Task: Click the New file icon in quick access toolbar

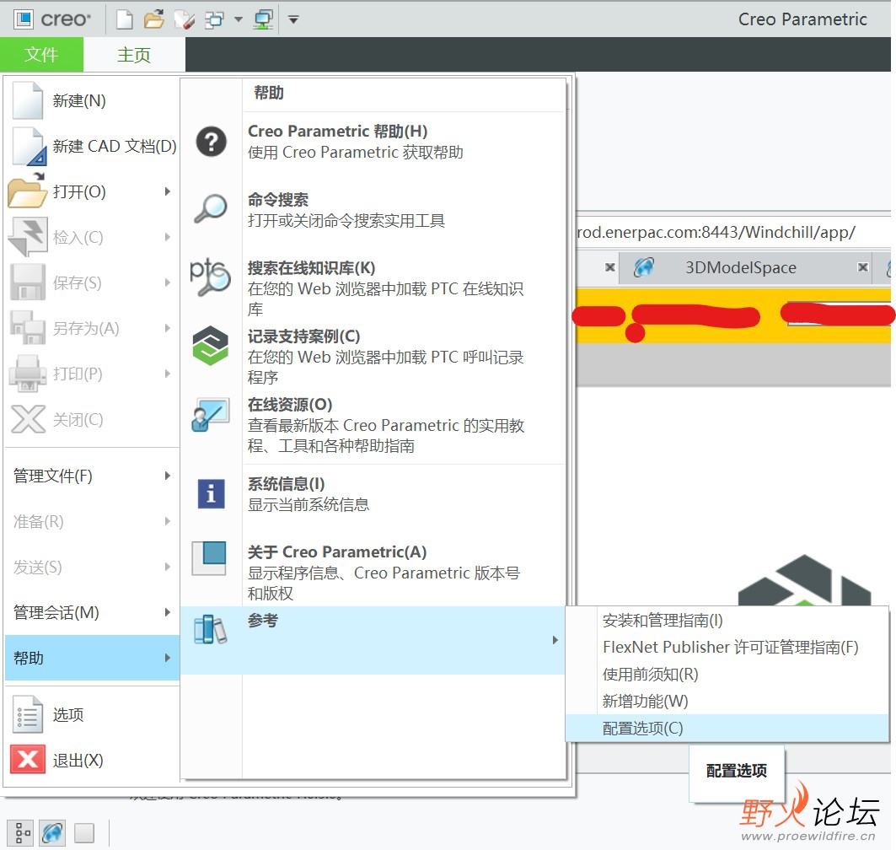Action: point(124,19)
